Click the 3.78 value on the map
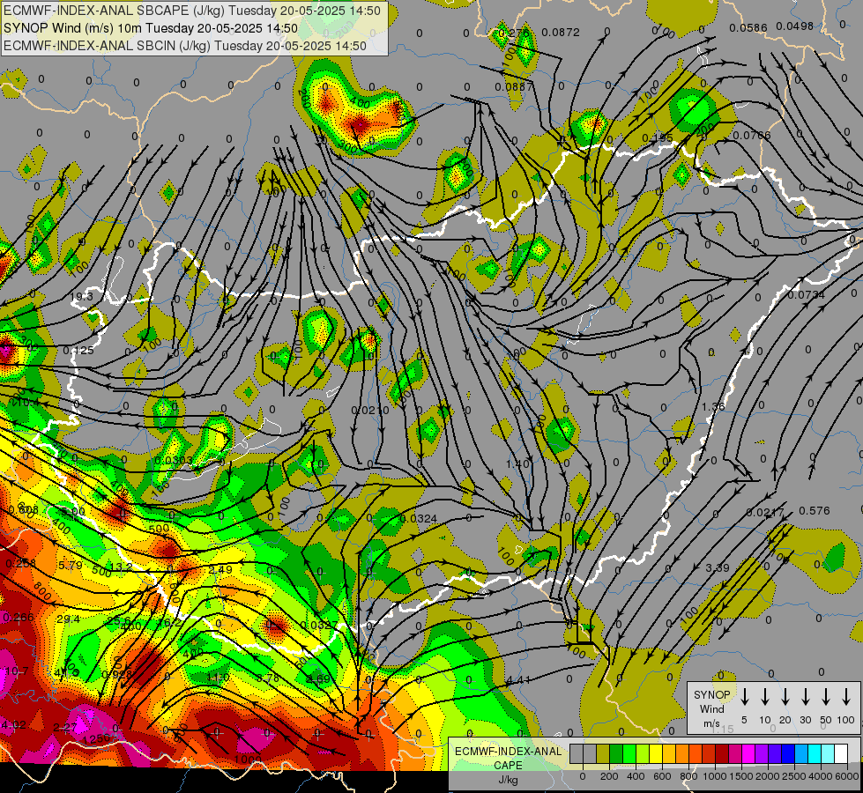863x793 pixels. (x=268, y=678)
